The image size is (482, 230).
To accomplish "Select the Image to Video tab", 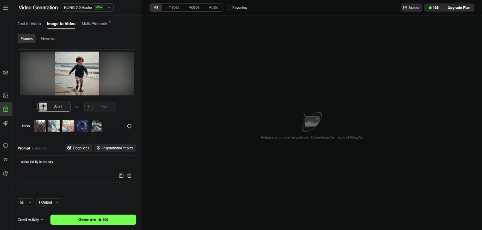I will 61,24.
